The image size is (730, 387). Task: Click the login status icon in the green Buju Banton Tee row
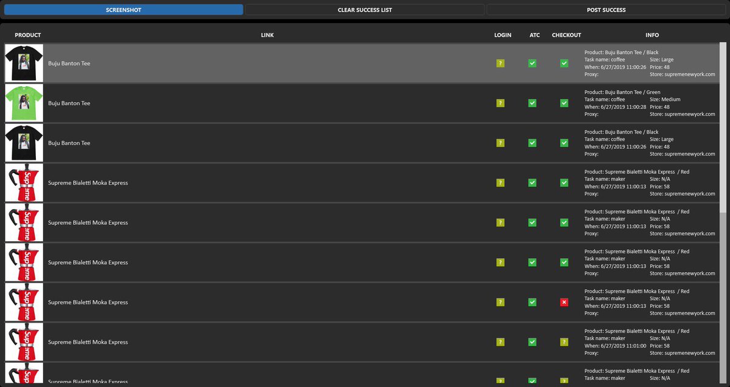[500, 103]
